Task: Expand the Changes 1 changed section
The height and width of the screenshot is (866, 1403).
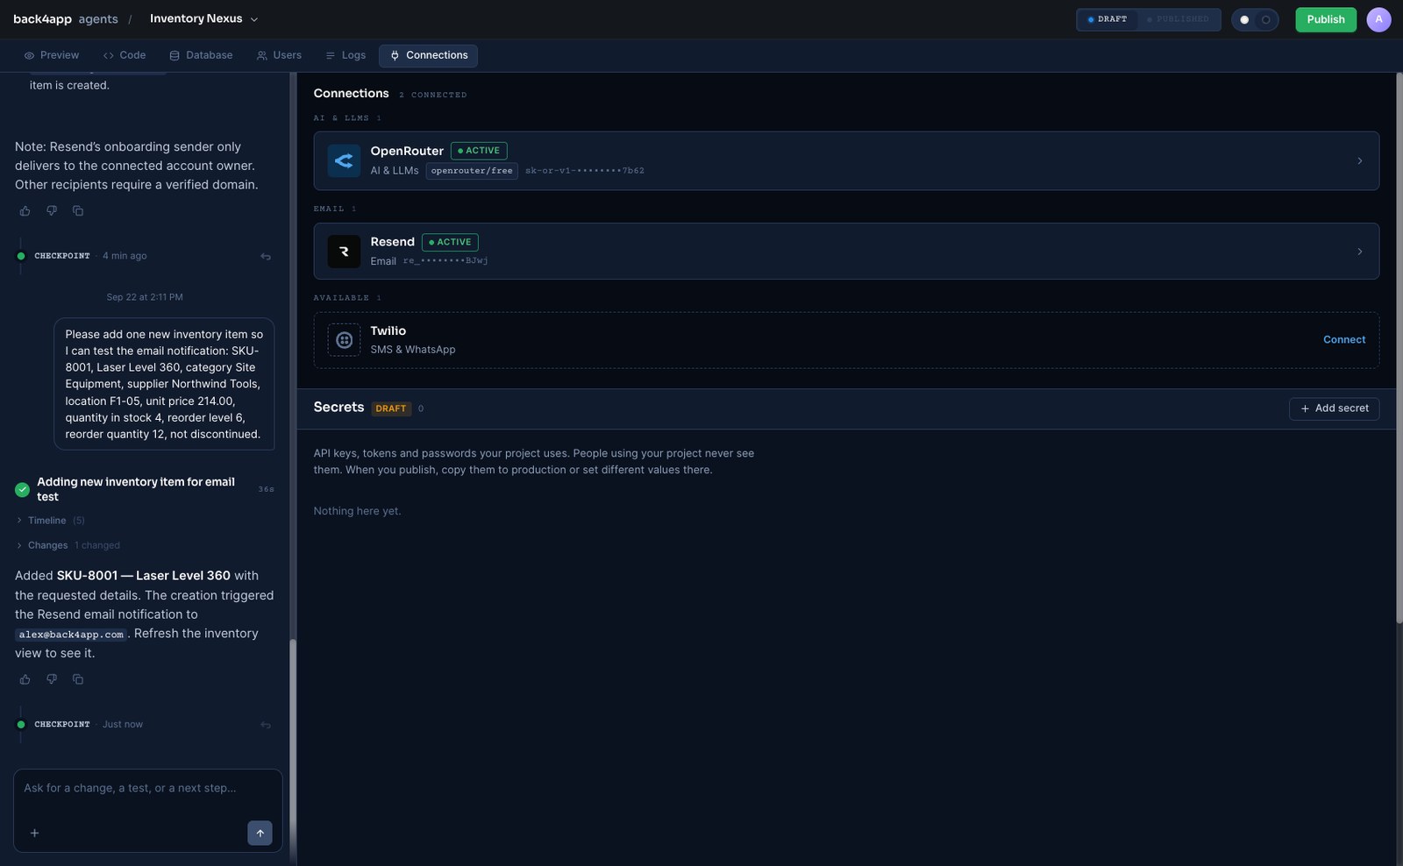Action: pyautogui.click(x=68, y=545)
